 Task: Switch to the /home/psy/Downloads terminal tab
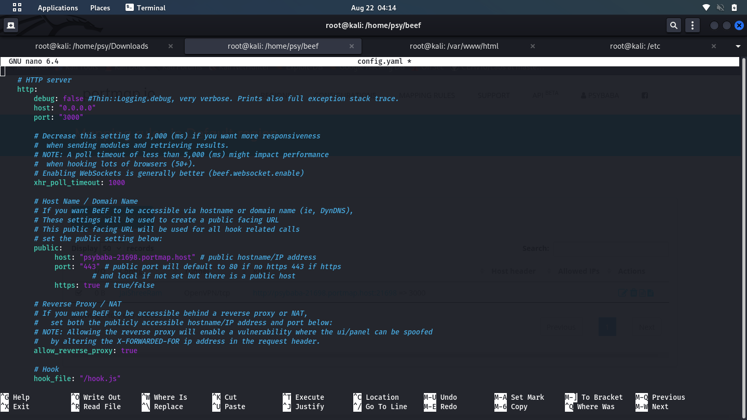pyautogui.click(x=92, y=46)
